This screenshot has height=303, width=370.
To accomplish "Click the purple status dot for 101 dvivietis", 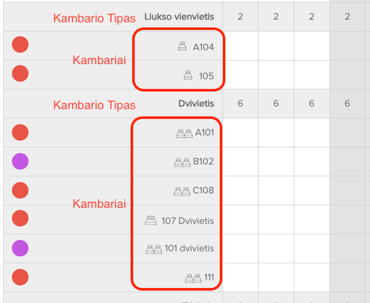I will click(20, 248).
